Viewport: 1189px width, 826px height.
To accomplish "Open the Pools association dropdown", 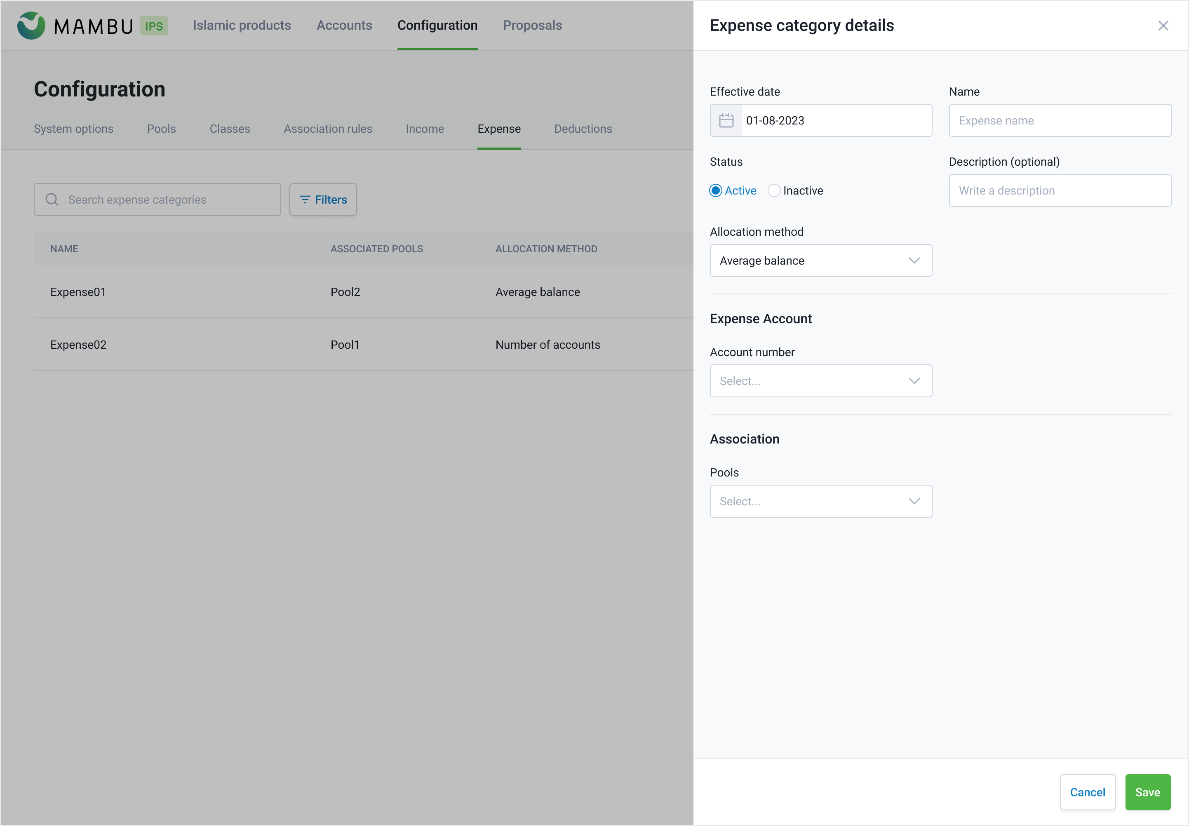I will [x=820, y=501].
